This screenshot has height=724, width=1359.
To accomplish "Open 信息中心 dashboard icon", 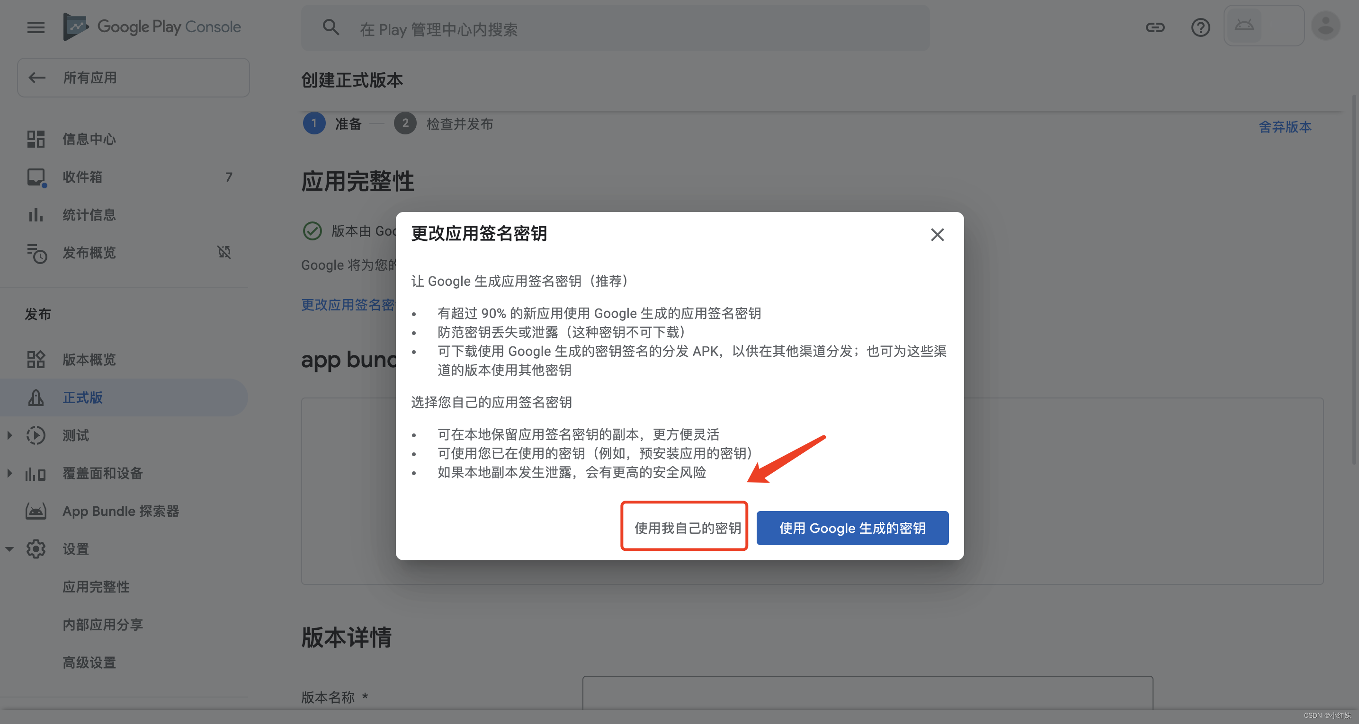I will [x=36, y=139].
